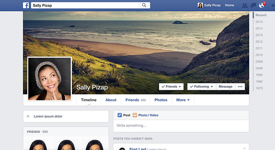This screenshot has height=150, width=275.
Task: Jump to Recent on the timeline
Action: [x=261, y=15]
